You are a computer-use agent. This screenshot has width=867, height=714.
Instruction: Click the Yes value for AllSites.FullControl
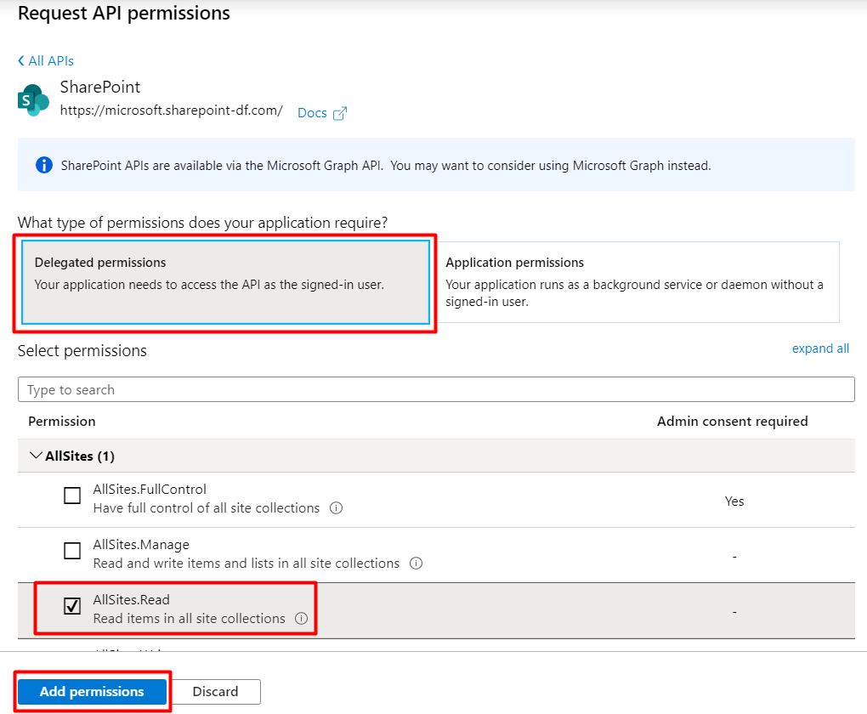click(x=734, y=501)
